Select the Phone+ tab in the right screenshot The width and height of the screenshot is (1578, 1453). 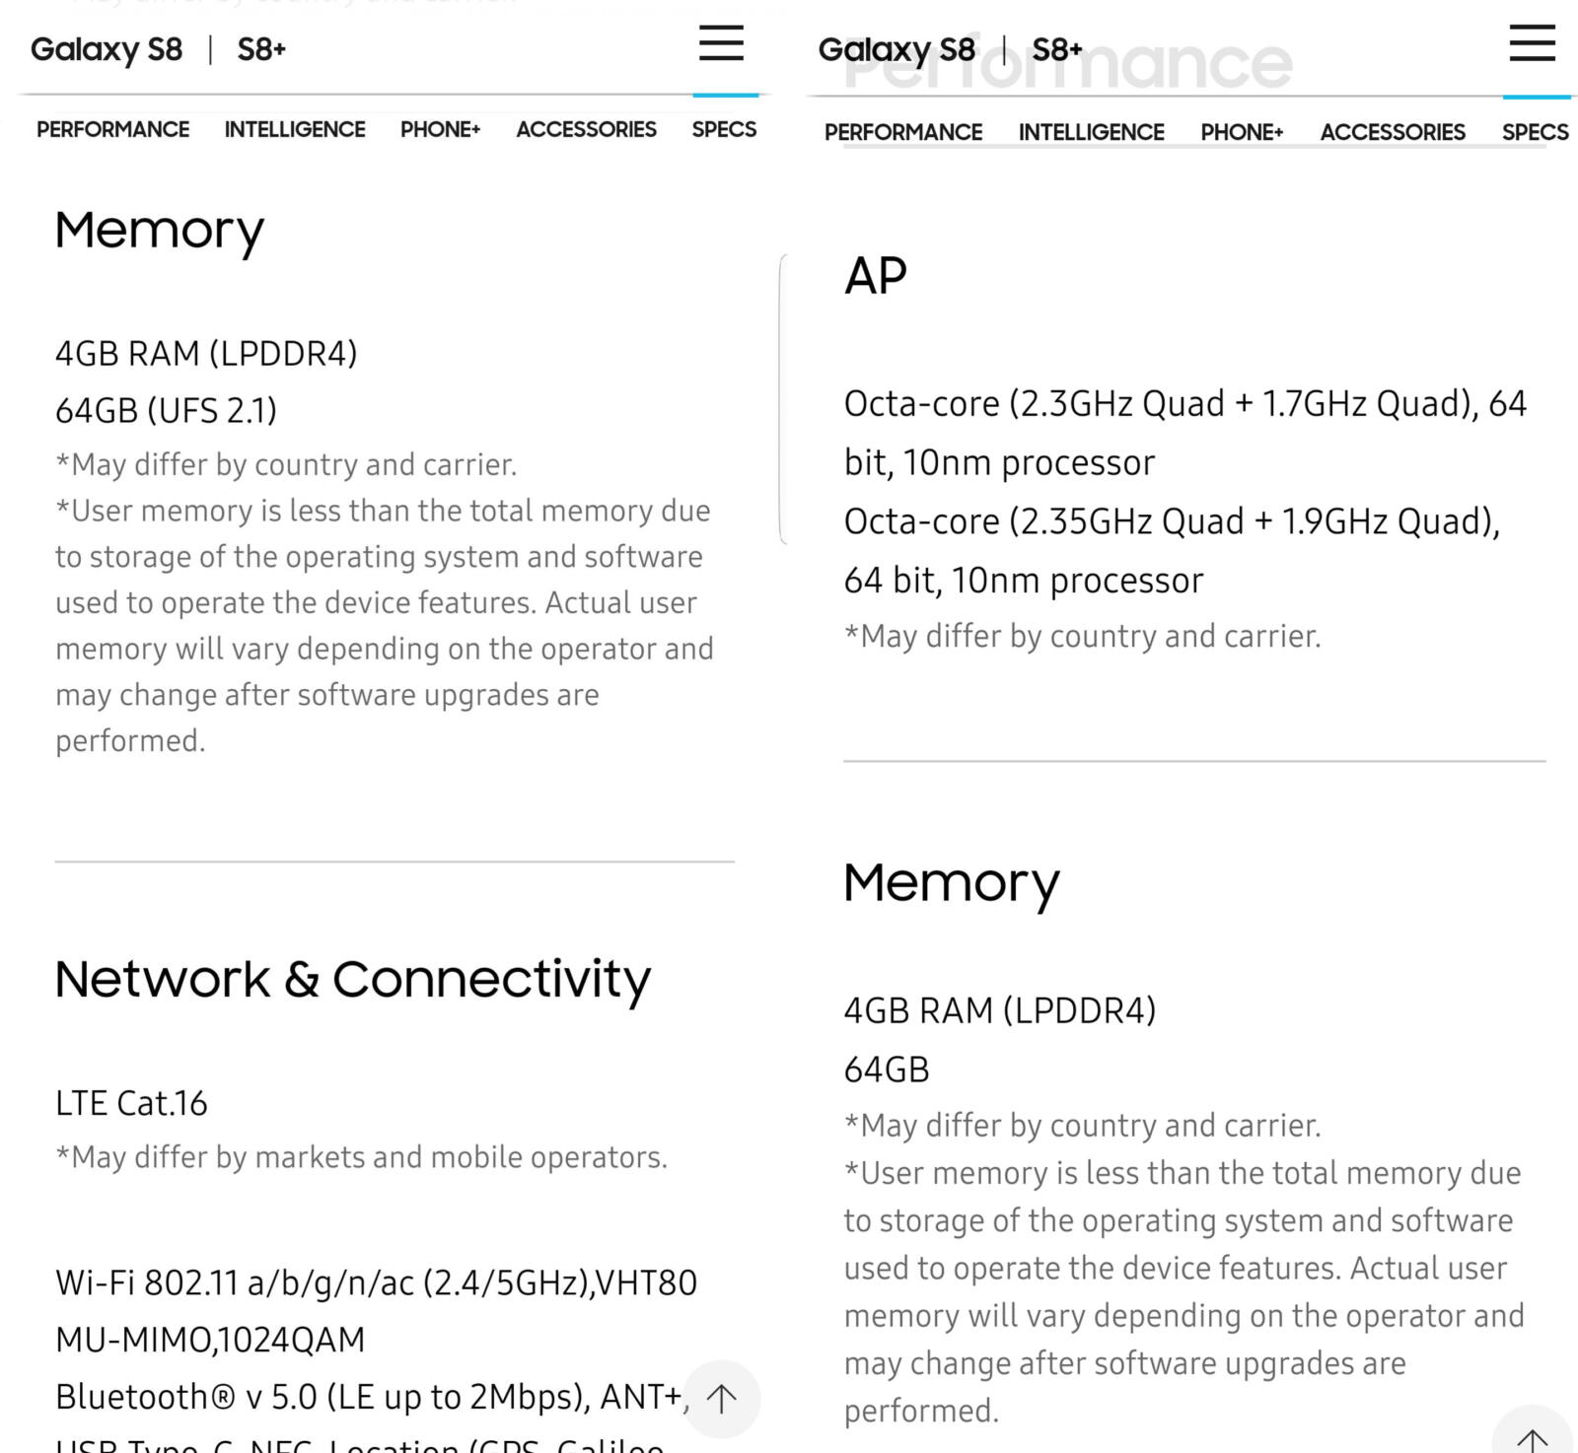[1242, 132]
